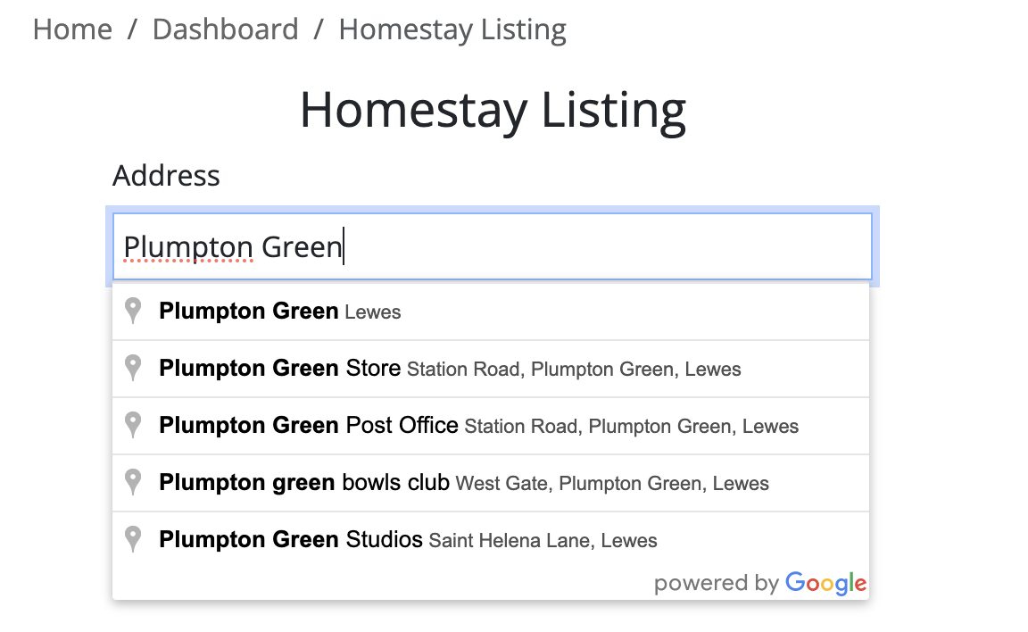Viewport: 1028px width, 632px height.
Task: Click the pin icon beside Plumpton Green Lewes
Action: [x=133, y=312]
